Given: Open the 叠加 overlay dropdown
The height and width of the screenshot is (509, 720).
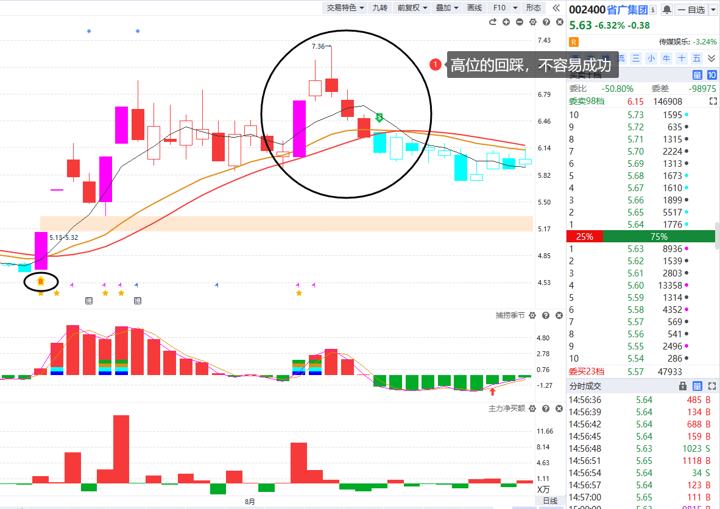Looking at the screenshot, I should tap(446, 8).
